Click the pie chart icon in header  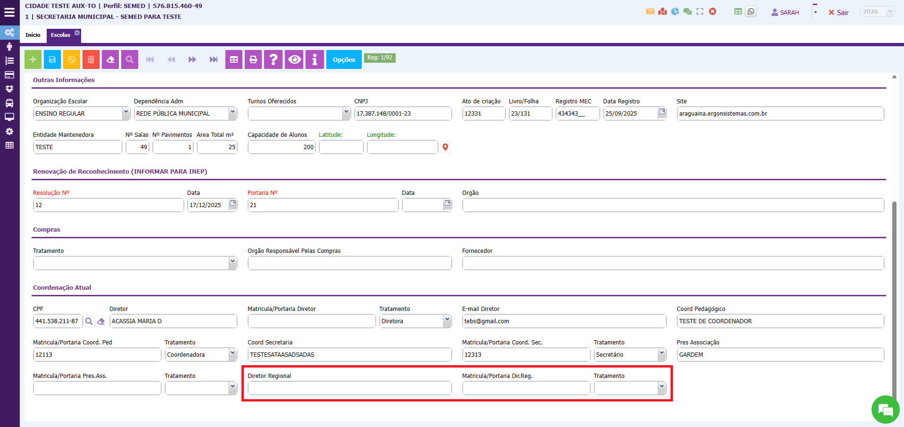point(675,12)
